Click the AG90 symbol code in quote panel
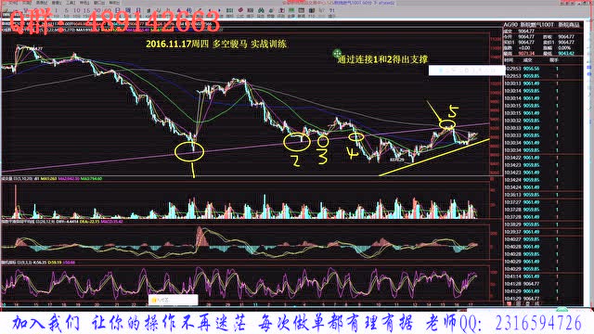 point(510,25)
